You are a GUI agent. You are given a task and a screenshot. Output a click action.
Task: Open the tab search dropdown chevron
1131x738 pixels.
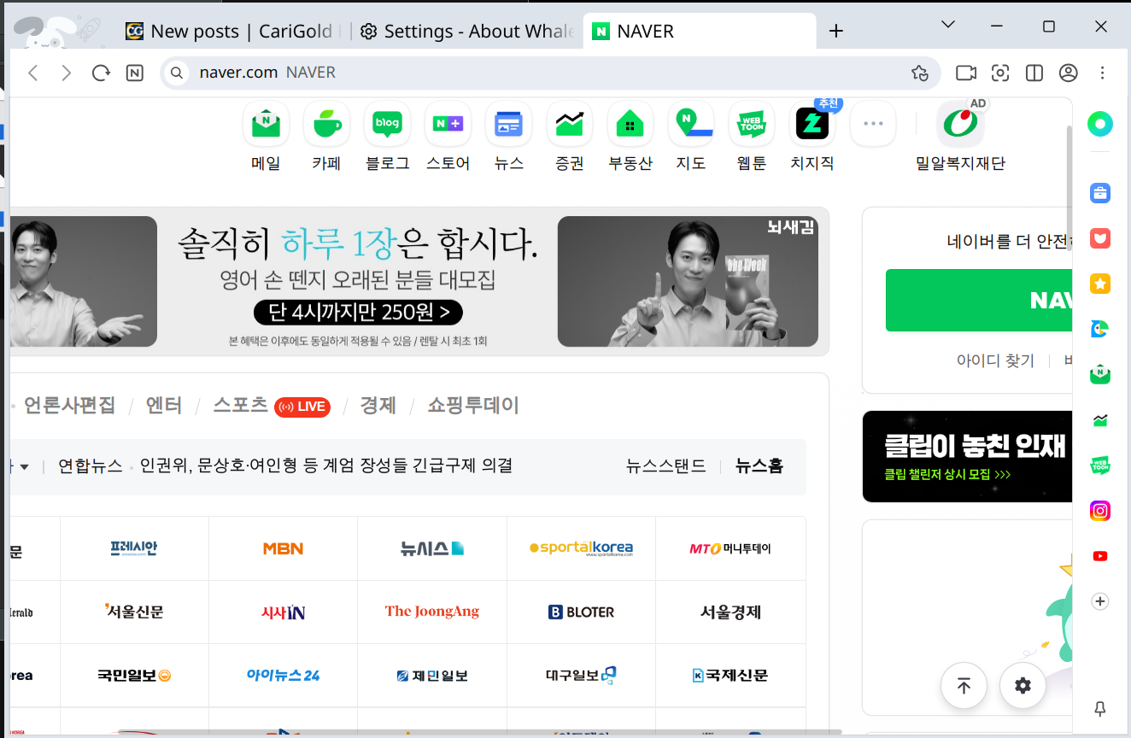[x=947, y=25]
